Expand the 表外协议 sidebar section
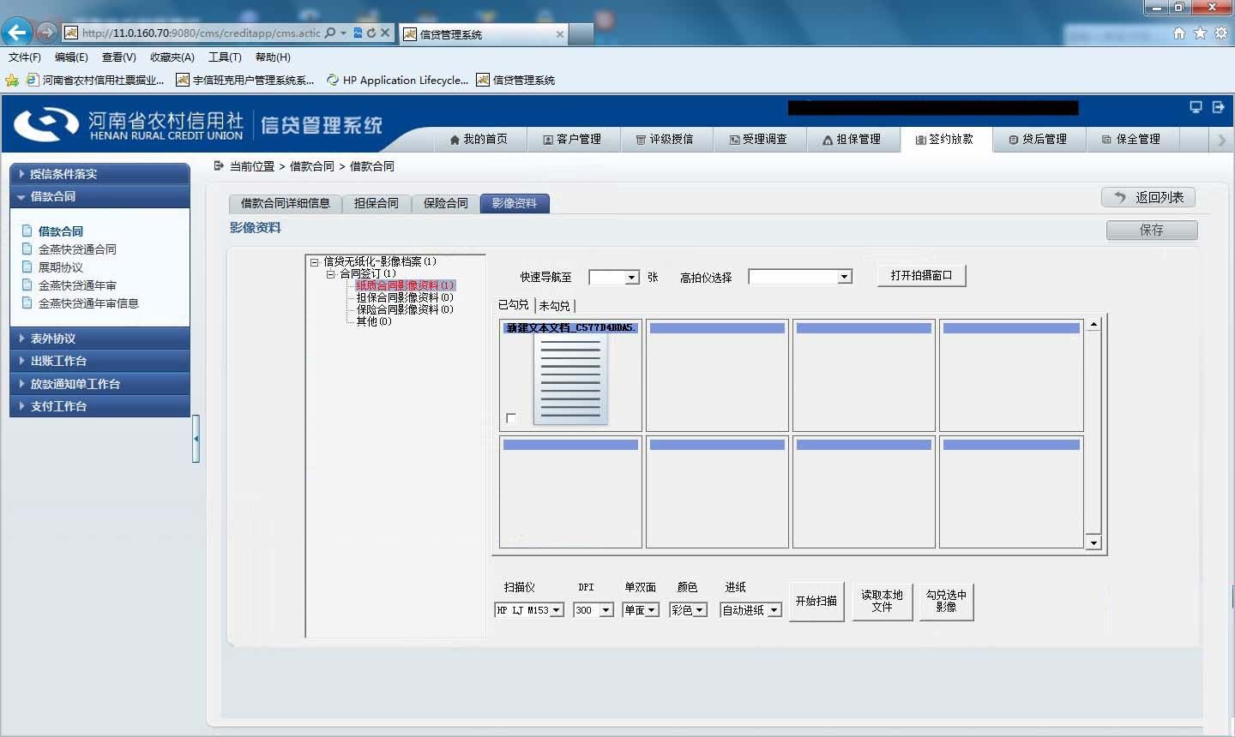 pos(99,339)
